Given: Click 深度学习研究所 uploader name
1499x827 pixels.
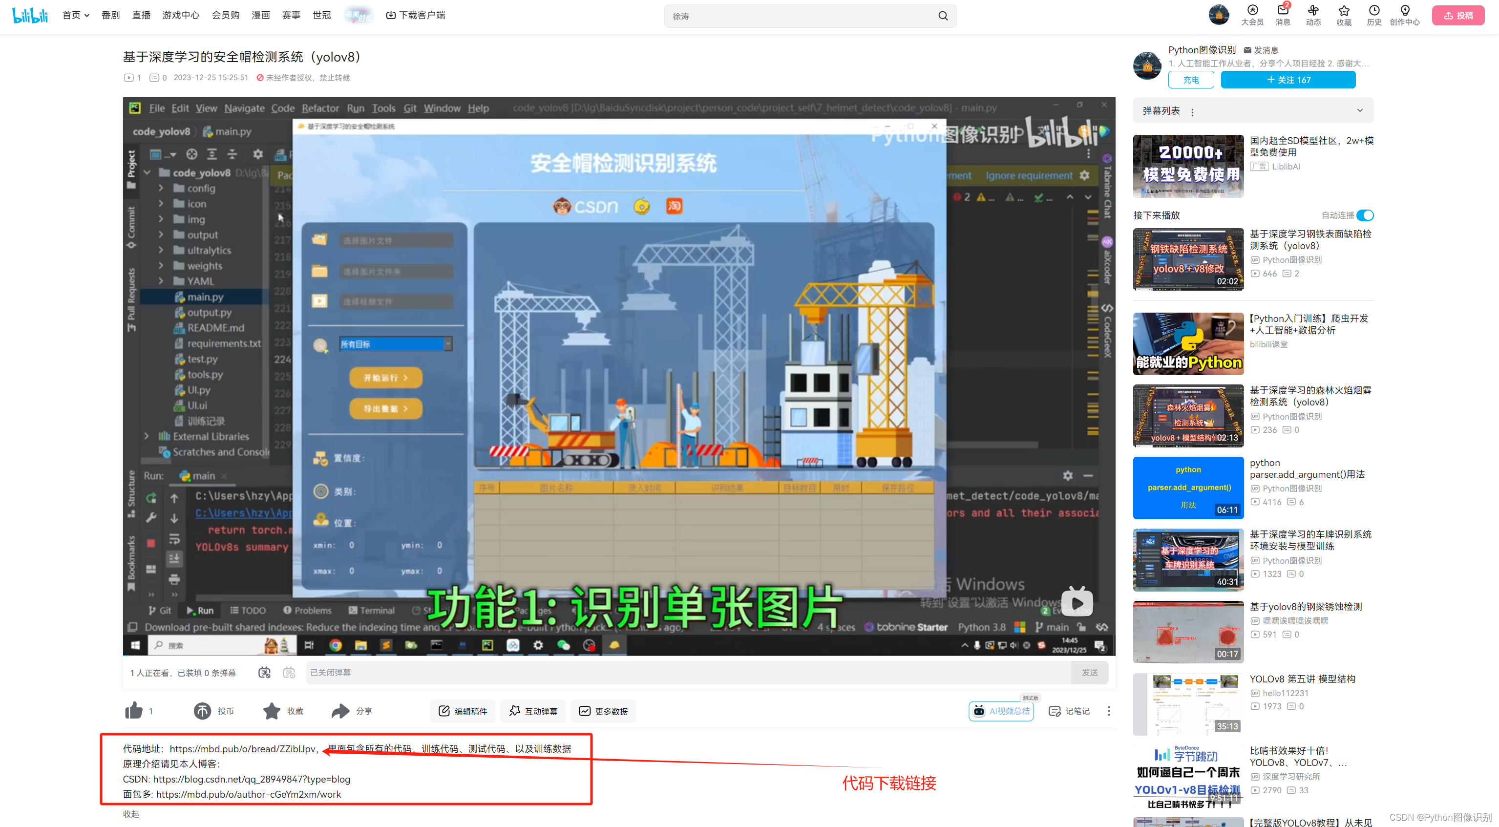Looking at the screenshot, I should click(x=1290, y=776).
